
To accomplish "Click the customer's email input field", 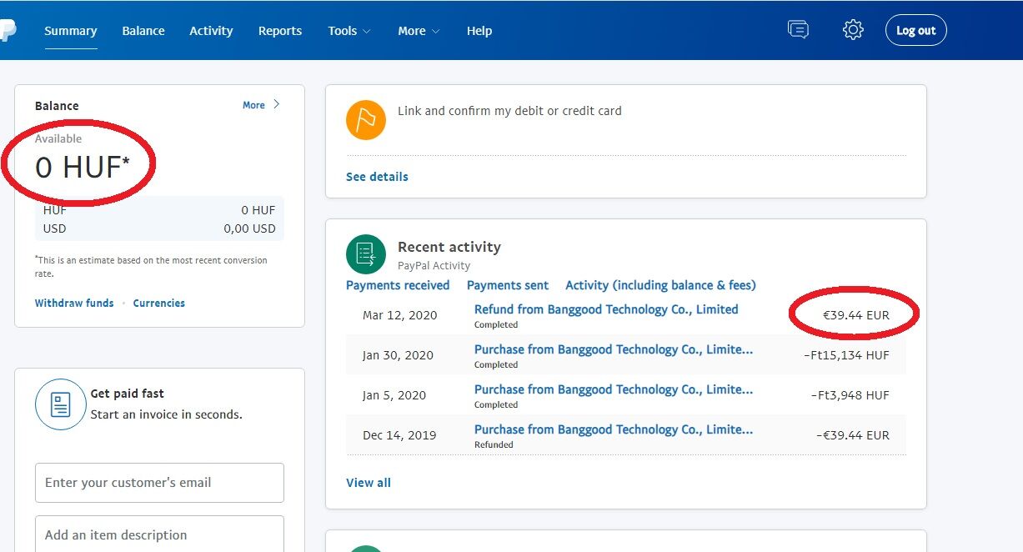I will pyautogui.click(x=159, y=483).
